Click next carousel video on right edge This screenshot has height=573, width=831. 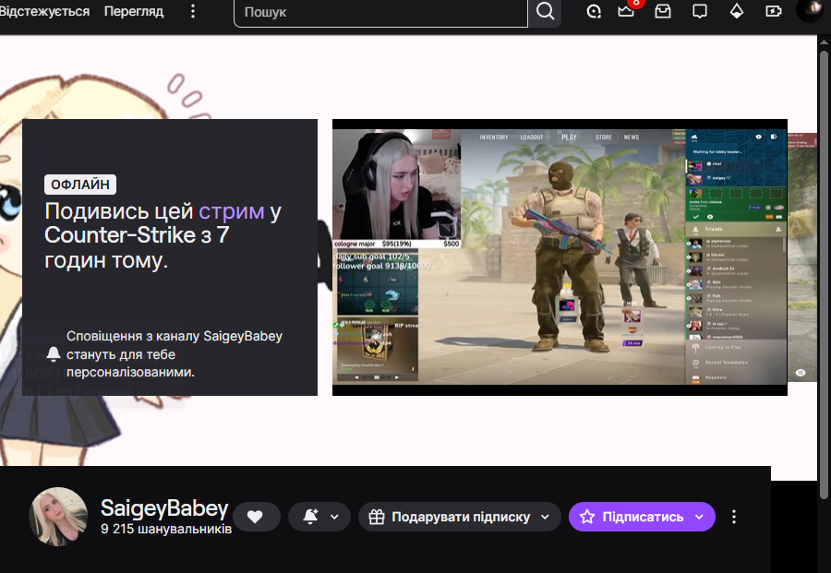pyautogui.click(x=801, y=257)
